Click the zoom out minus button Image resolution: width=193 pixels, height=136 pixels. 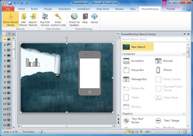tap(153, 132)
